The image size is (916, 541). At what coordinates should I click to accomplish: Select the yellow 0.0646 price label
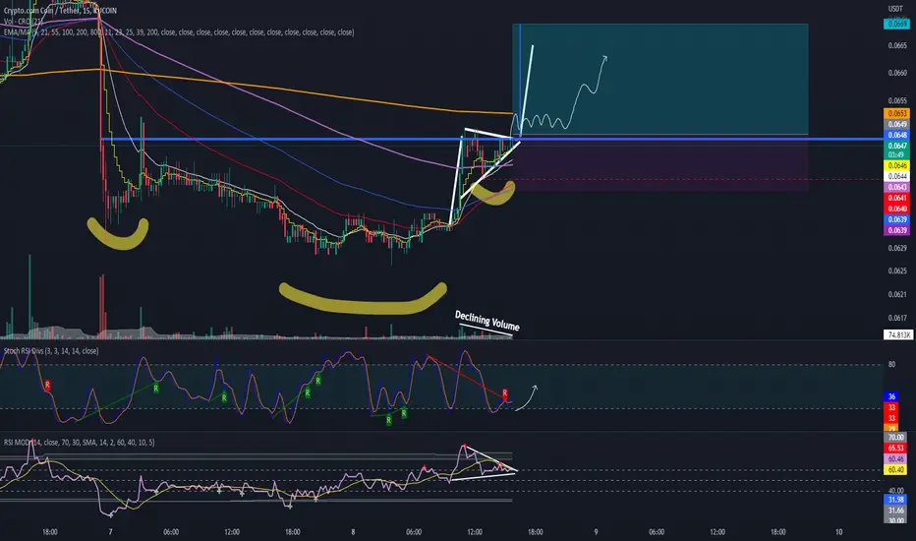point(896,166)
